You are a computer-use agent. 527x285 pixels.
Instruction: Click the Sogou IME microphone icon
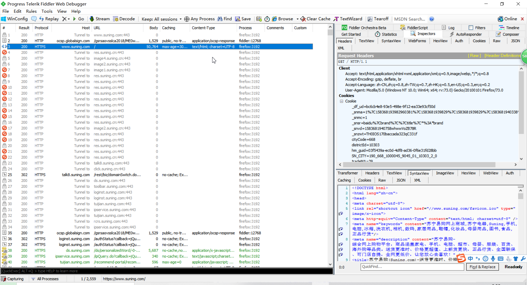(x=493, y=259)
